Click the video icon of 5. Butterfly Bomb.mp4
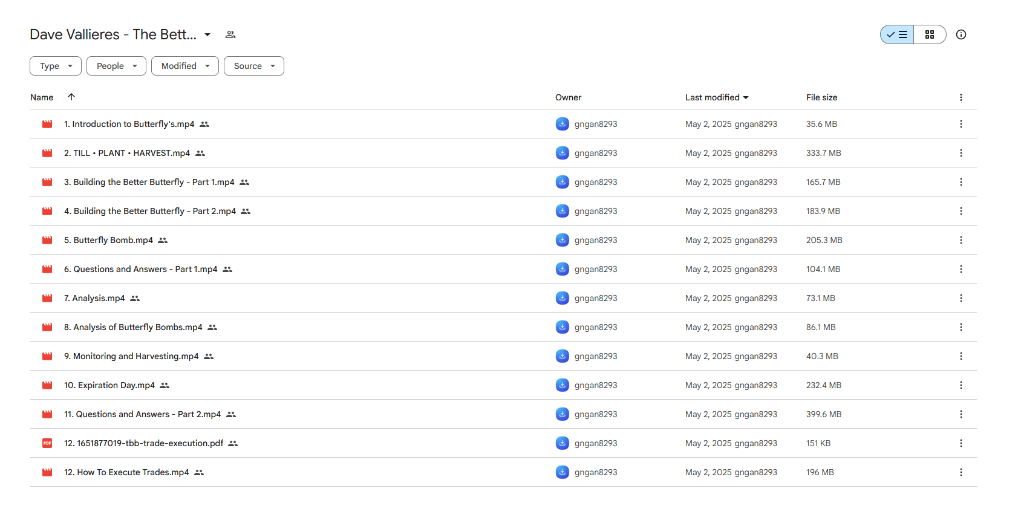 pos(47,240)
